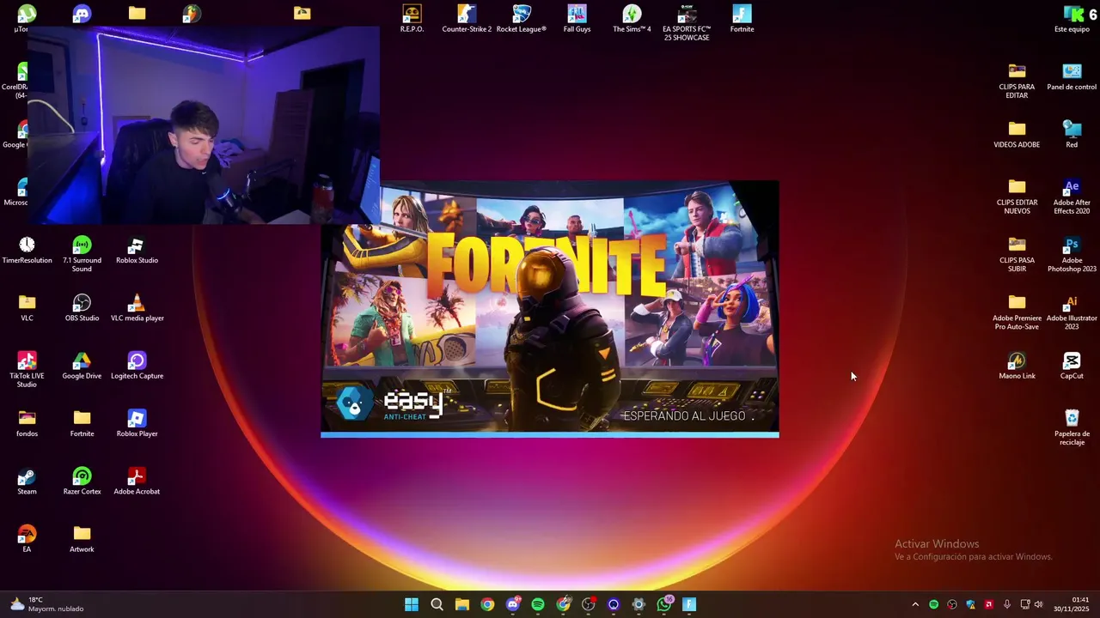Select Papelera de reciclaje icon
1100x618 pixels.
coord(1072,427)
